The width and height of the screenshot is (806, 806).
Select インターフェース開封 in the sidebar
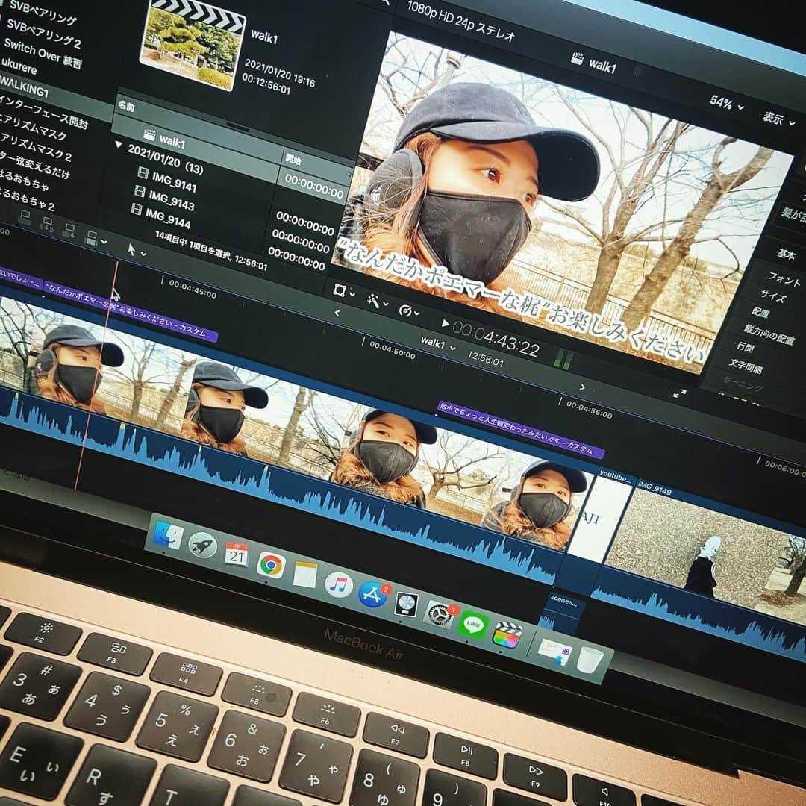(x=43, y=113)
